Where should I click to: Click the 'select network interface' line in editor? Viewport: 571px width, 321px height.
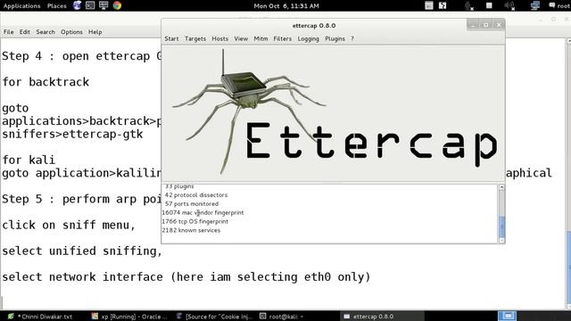point(186,277)
